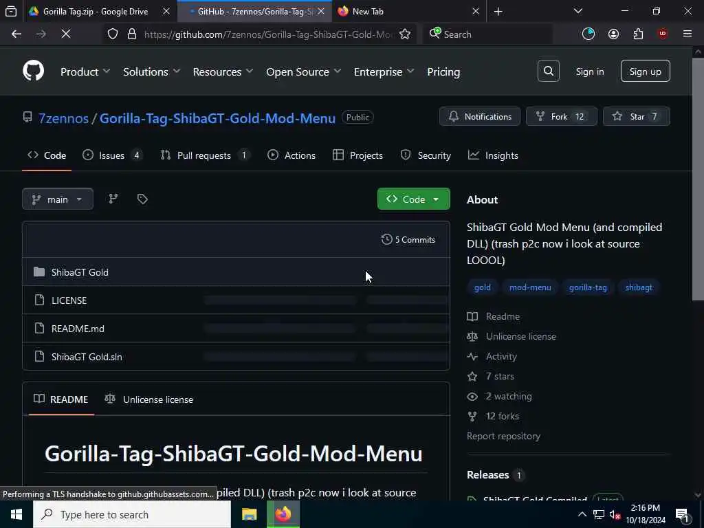Expand the Enterprise menu

coord(384,71)
